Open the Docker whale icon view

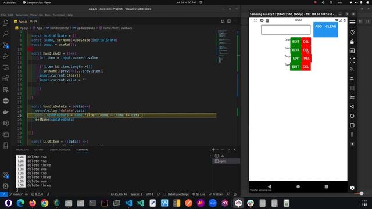(5, 112)
